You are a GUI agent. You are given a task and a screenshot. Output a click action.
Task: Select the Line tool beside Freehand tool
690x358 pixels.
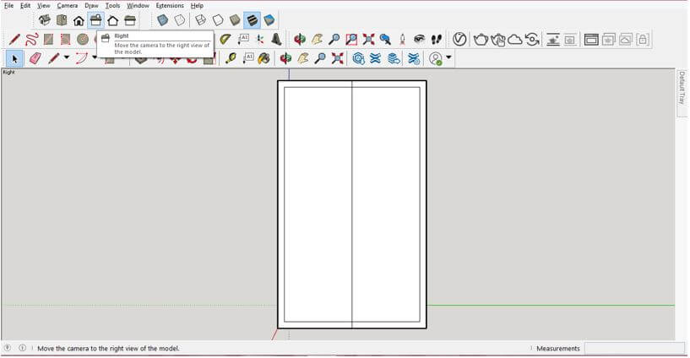[x=14, y=40]
